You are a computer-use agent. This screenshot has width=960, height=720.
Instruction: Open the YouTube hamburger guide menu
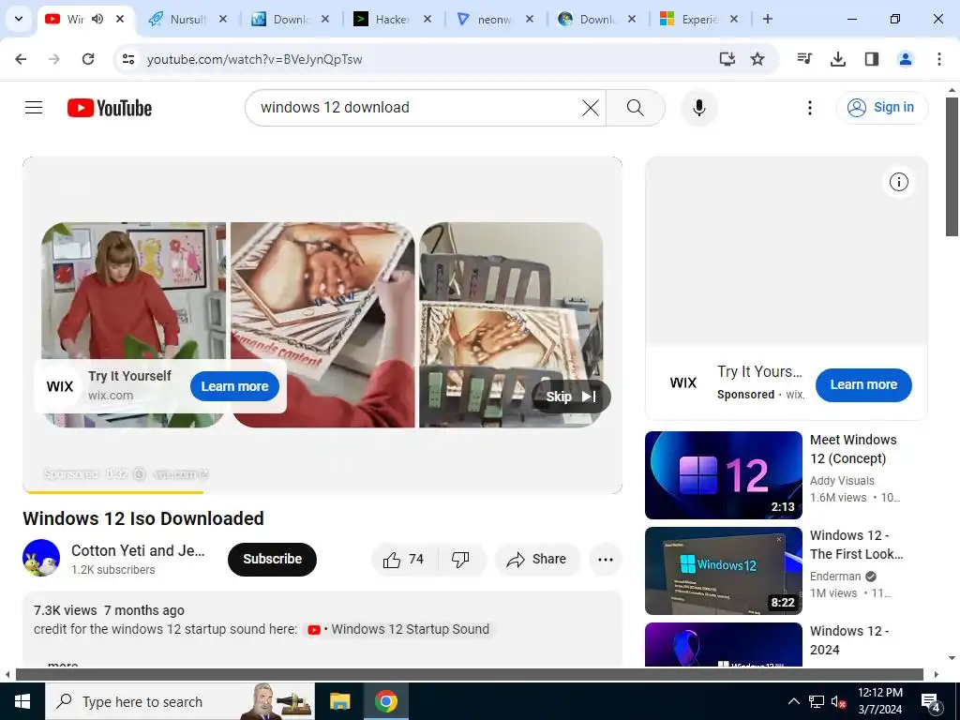coord(34,108)
